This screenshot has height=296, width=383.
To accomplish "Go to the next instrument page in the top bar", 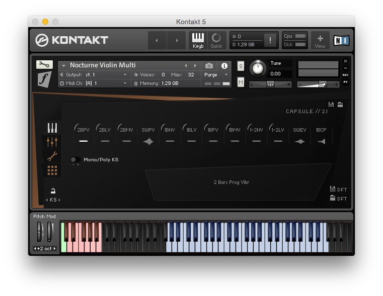I will [177, 40].
